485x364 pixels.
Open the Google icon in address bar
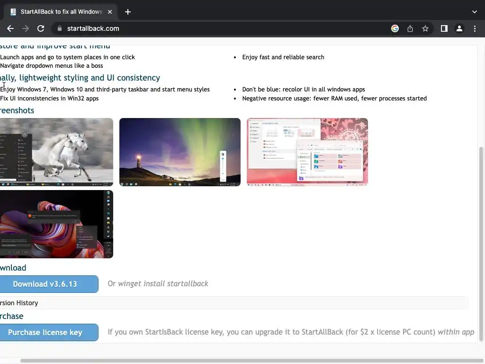pos(395,28)
